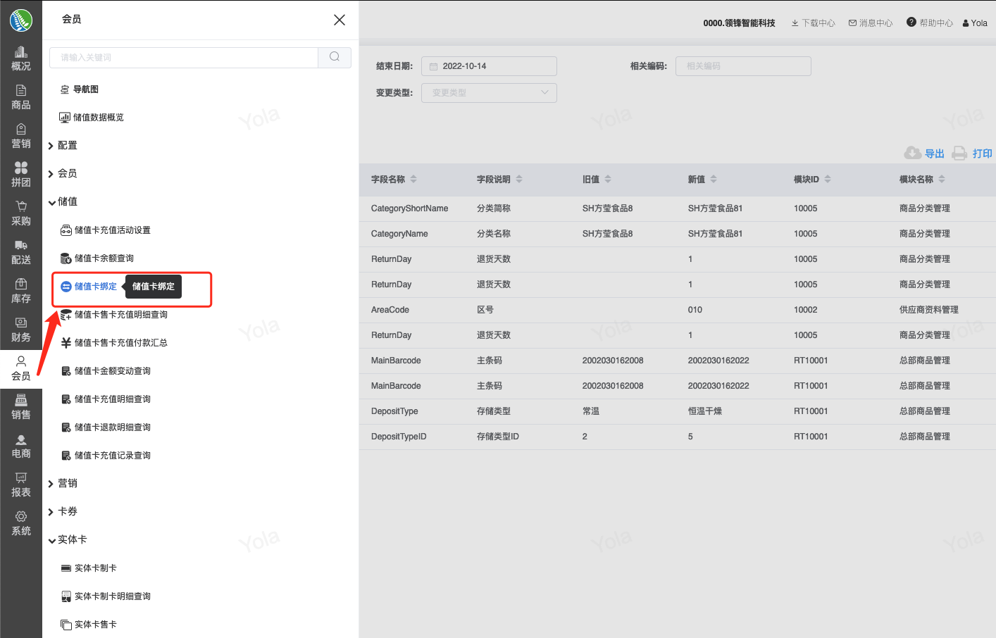Click the AreaCode table cell

[x=390, y=310]
